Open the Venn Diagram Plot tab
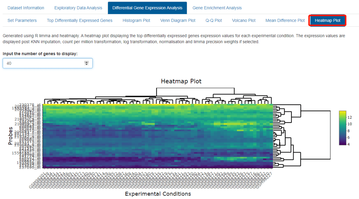 [x=178, y=20]
